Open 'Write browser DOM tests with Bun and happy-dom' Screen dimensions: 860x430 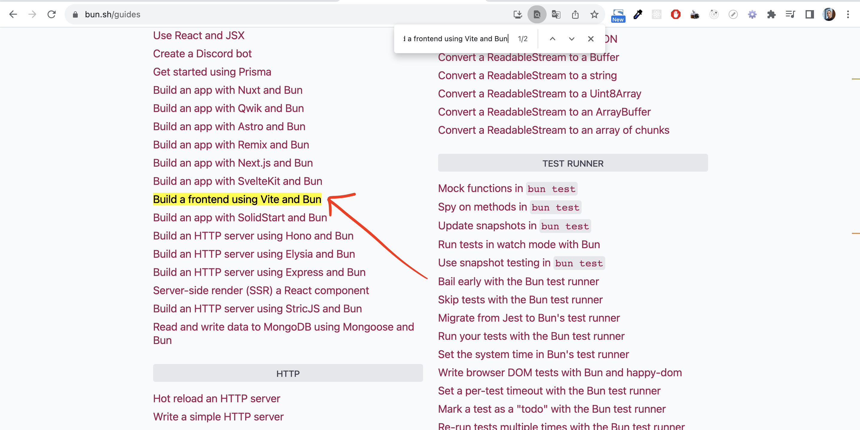(560, 372)
